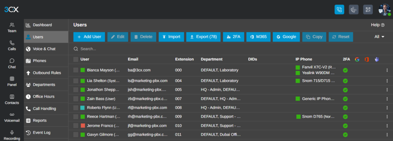
Task: Select Users in admin menu
Action: [46, 37]
